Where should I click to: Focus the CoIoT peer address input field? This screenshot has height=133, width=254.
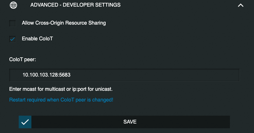pos(124,75)
